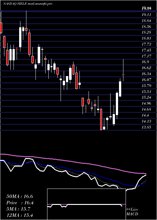Select the 14.68 axis value
Screen dimensions: 157x220
coord(146,109)
